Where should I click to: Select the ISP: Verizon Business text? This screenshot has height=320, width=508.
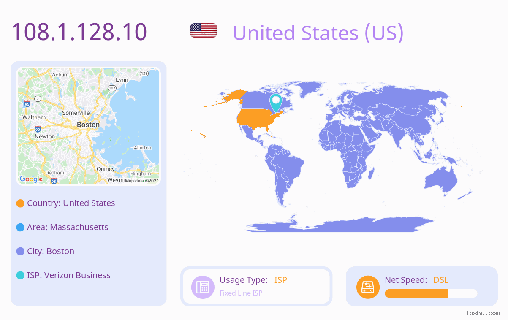tap(69, 275)
